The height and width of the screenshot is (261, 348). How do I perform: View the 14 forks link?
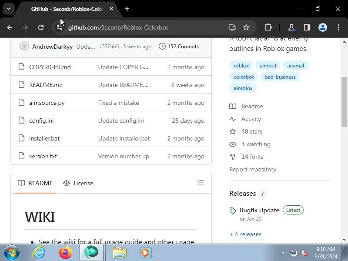[x=246, y=157]
